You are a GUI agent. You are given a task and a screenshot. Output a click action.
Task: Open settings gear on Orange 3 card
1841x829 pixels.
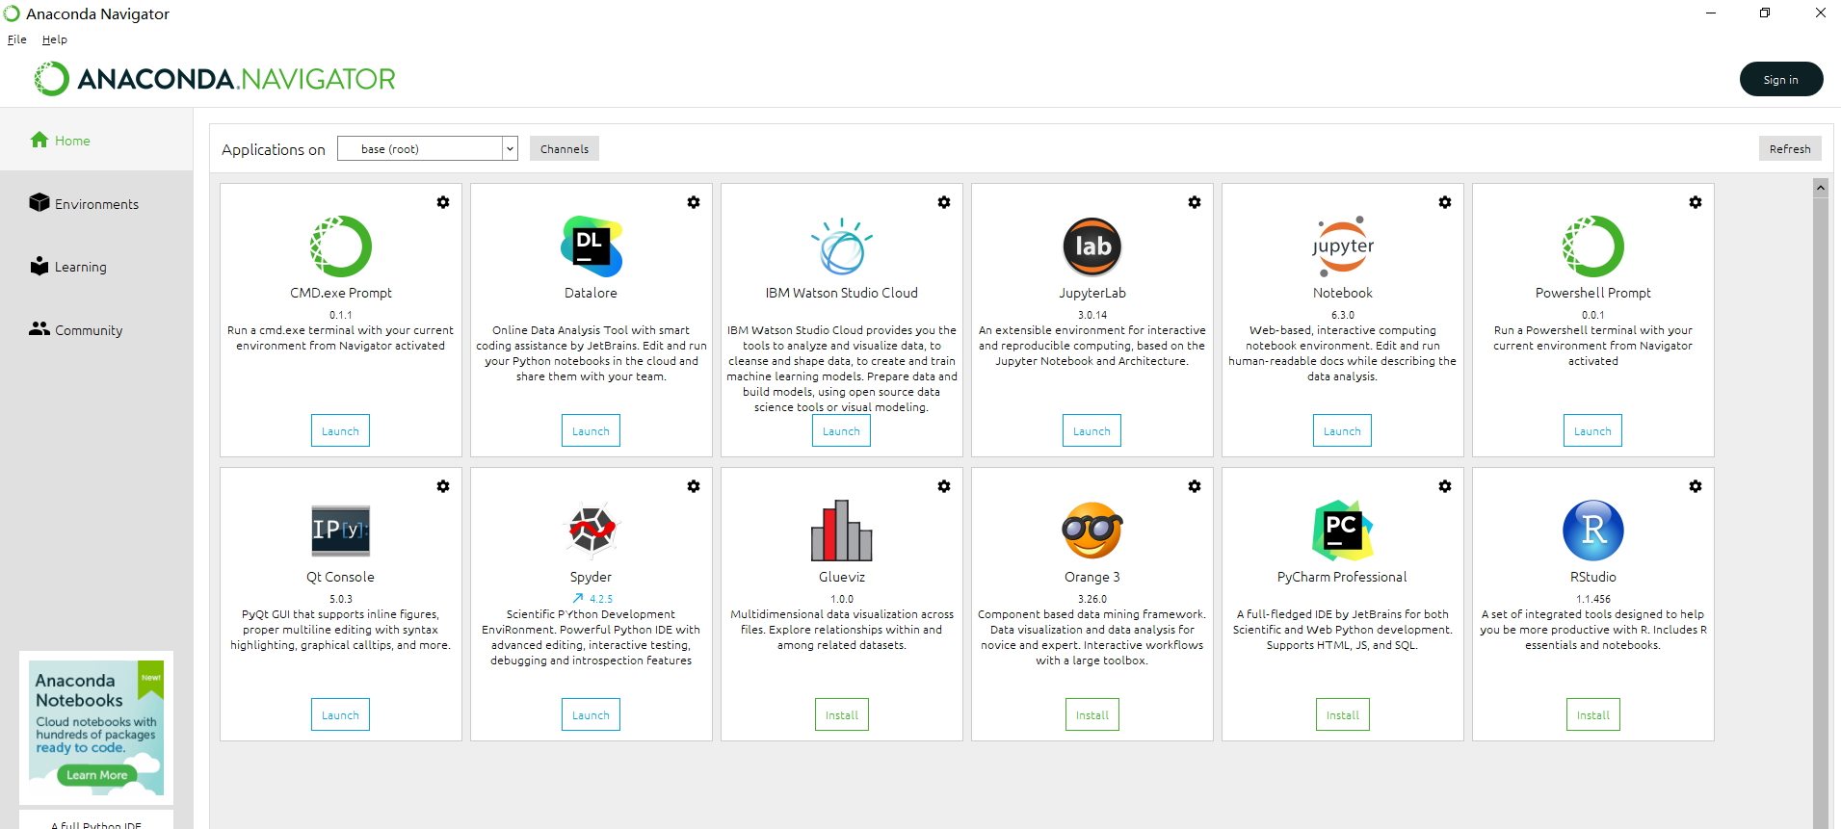point(1195,486)
